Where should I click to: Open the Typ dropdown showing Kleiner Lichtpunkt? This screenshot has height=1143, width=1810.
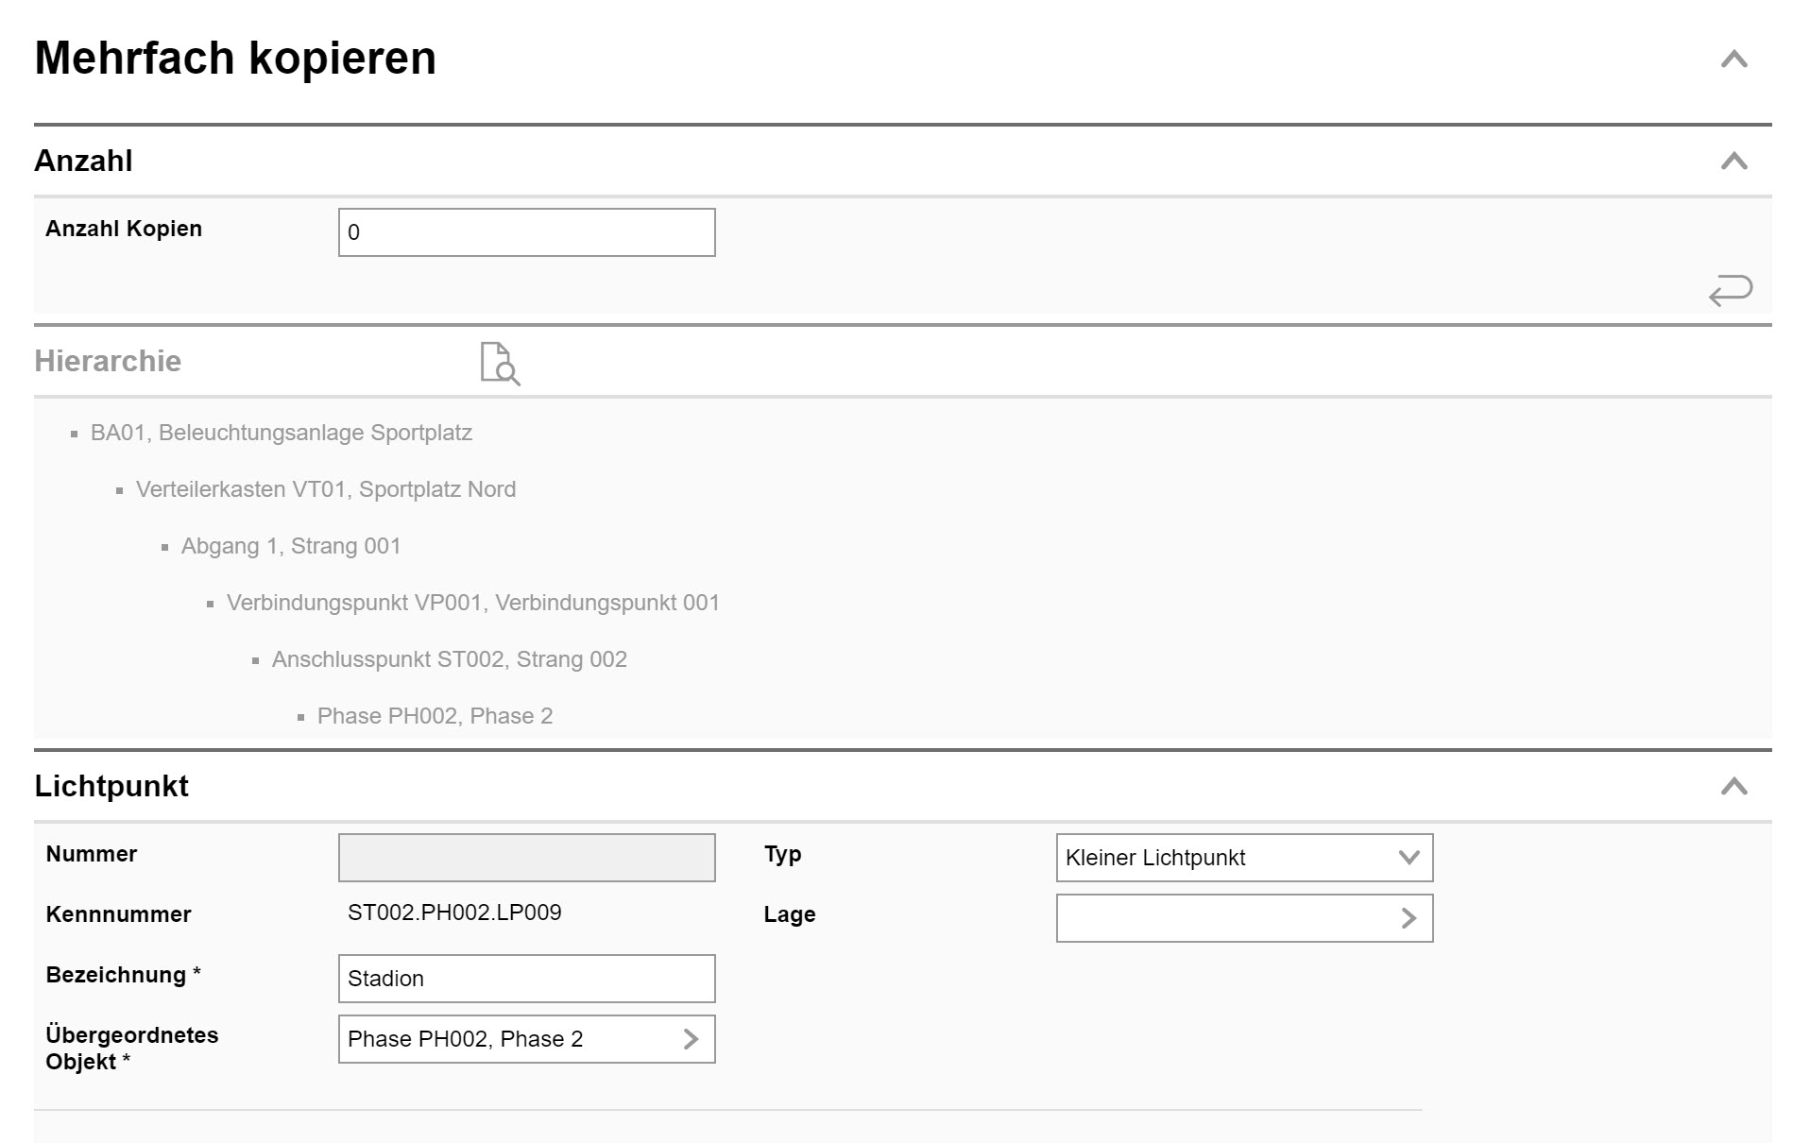[1409, 857]
